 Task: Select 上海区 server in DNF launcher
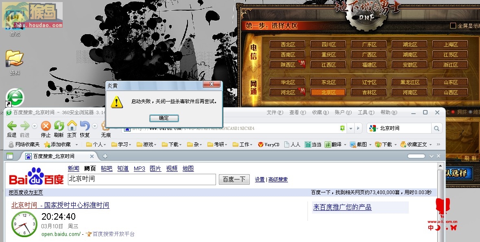tap(450, 44)
